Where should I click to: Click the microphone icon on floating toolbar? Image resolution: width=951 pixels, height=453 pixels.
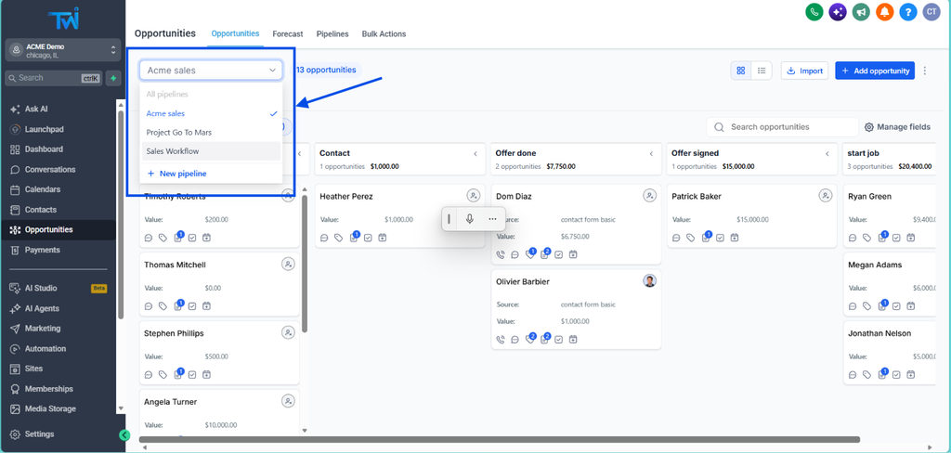tap(469, 219)
